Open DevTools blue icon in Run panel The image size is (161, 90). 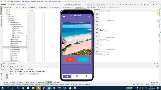[x=21, y=66]
